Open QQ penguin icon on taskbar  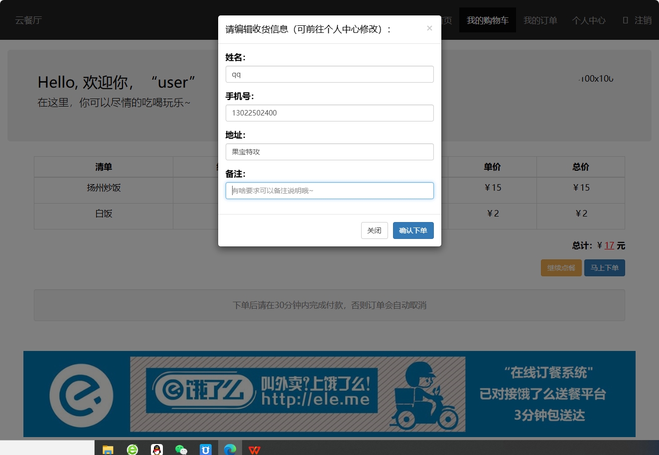[x=157, y=449]
